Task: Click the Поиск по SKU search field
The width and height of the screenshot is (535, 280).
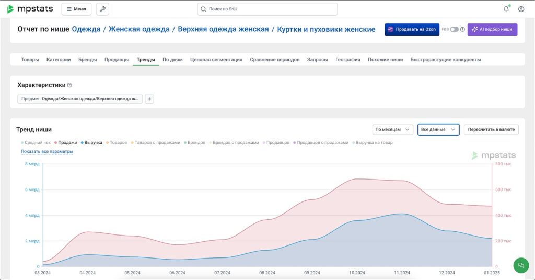Action: coord(267,9)
